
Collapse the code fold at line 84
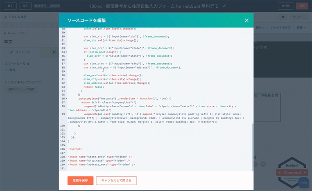[66, 52]
